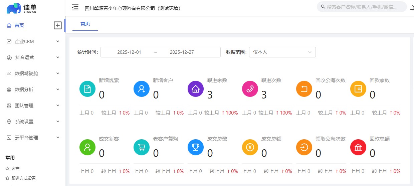
Task: Click the plus icon next to 首页
Action: pos(58,25)
